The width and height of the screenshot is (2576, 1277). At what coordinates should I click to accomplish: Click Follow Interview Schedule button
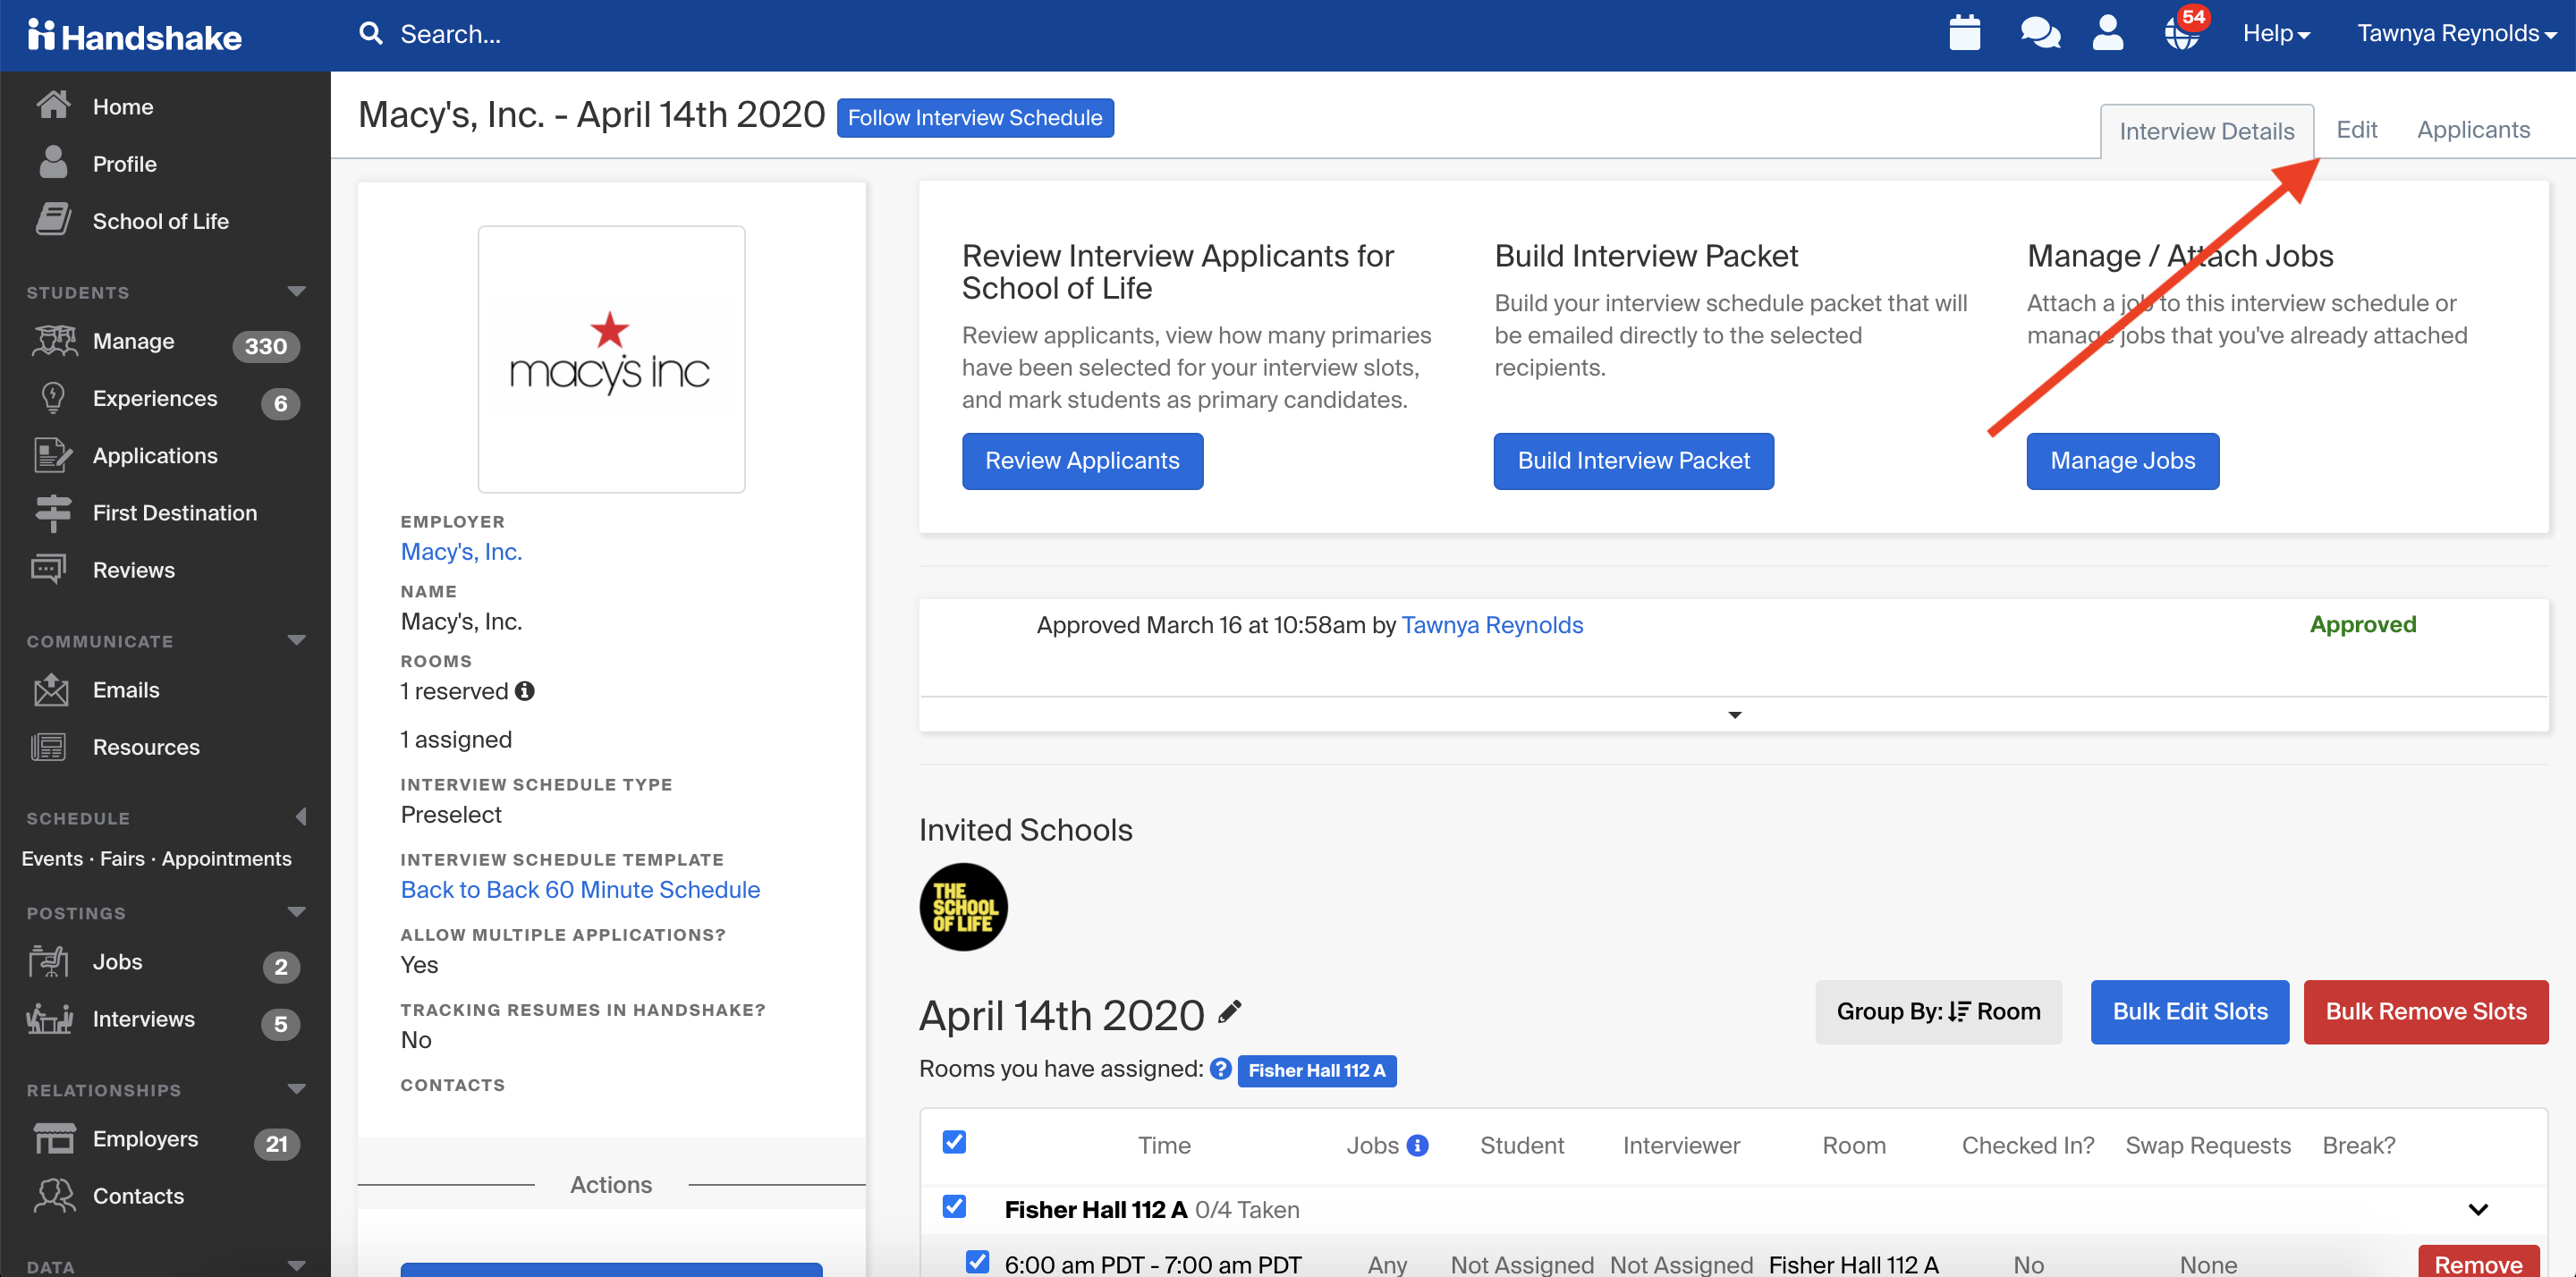975,118
